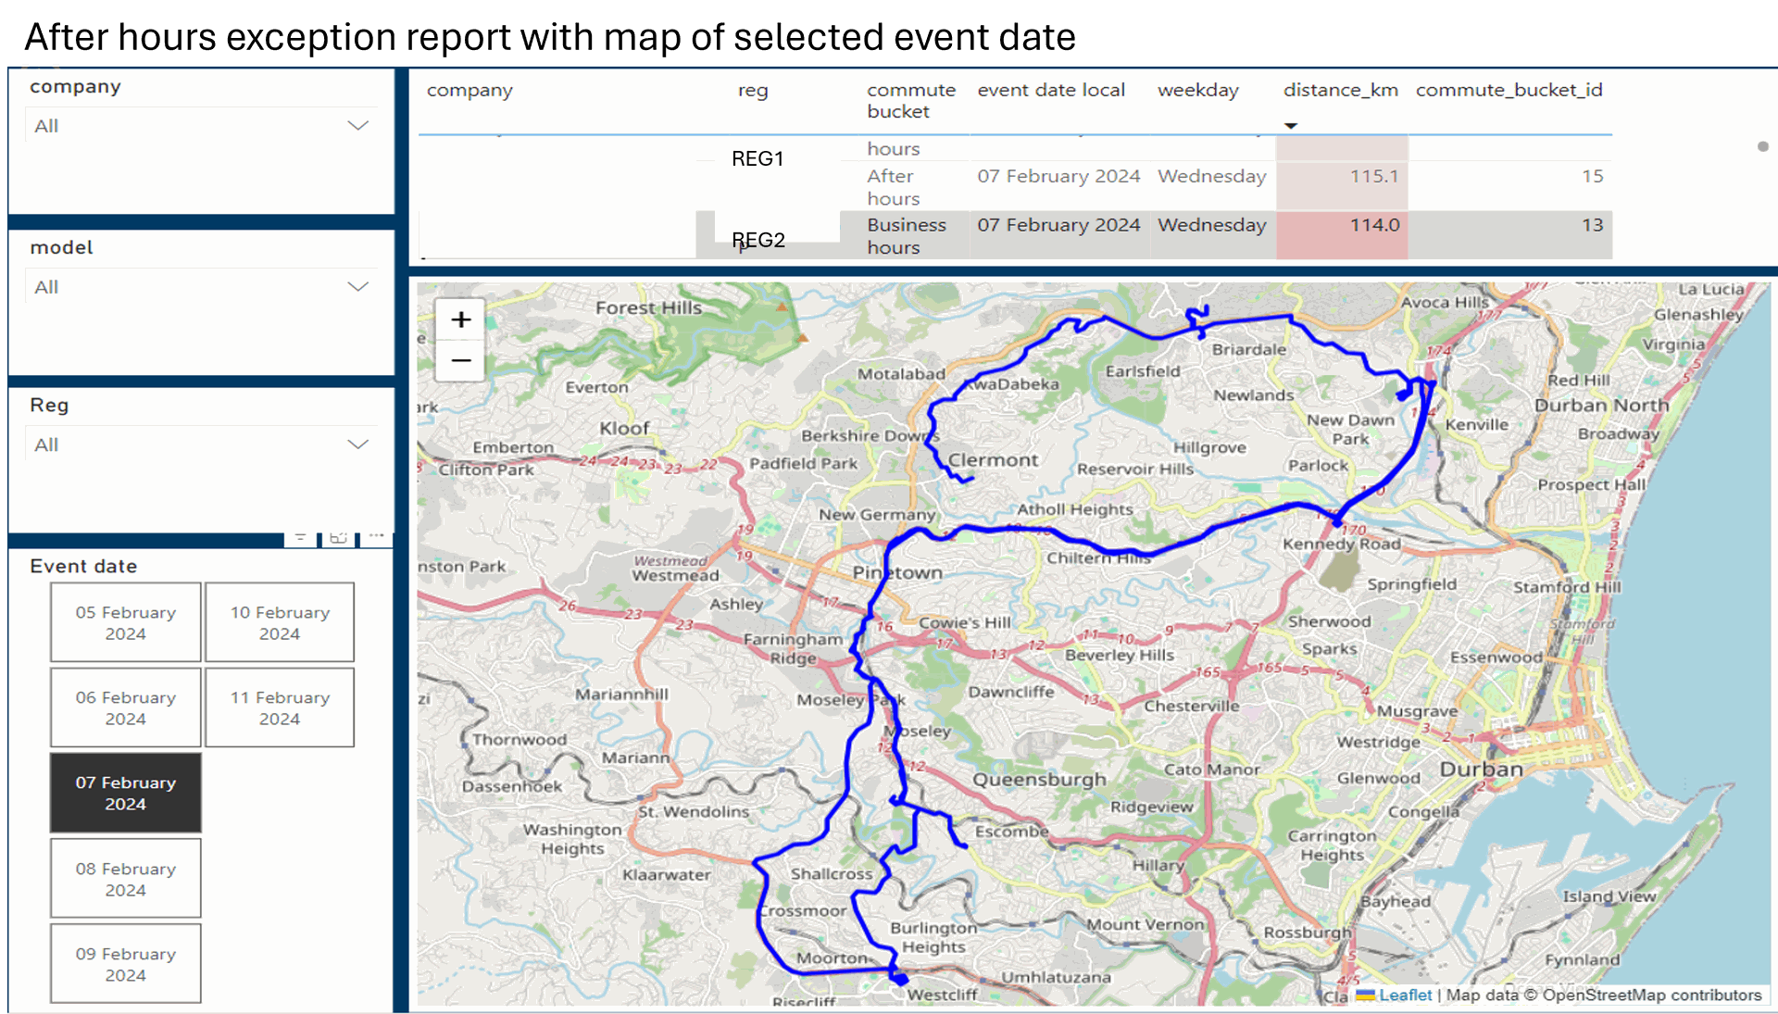The image size is (1778, 1014).
Task: Click the map zoom in plus button
Action: point(460,320)
